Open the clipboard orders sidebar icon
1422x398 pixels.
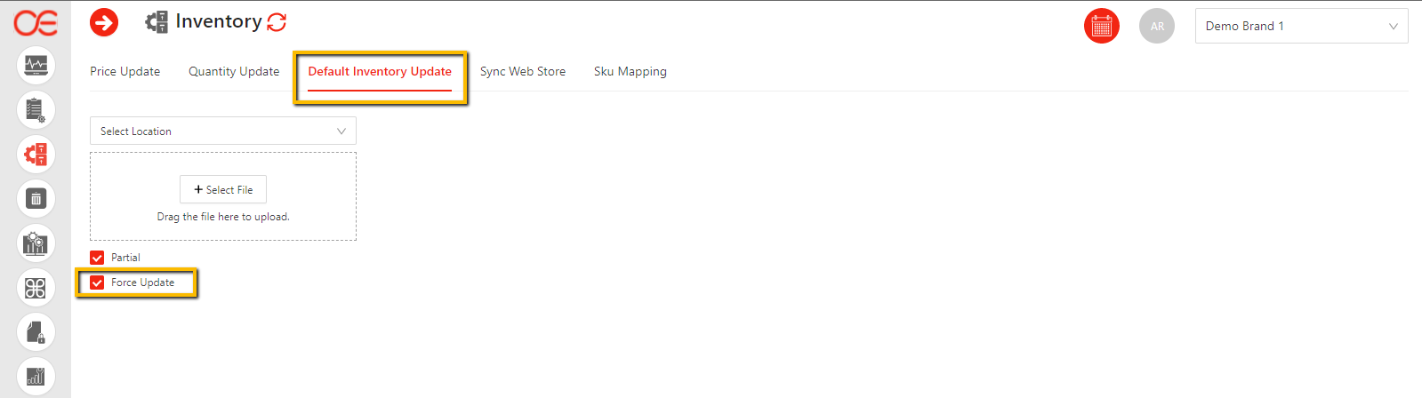[x=36, y=110]
